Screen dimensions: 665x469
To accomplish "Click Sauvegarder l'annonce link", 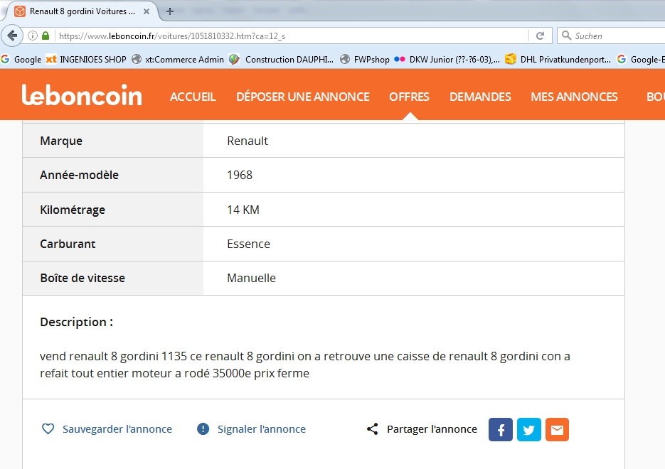I will click(x=117, y=429).
